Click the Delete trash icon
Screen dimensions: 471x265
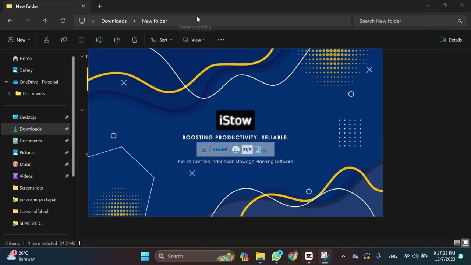point(135,40)
